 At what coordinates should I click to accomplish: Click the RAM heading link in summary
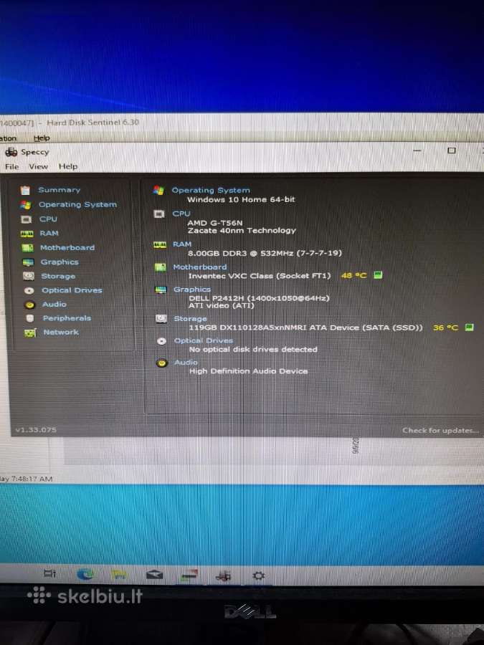pyautogui.click(x=182, y=244)
